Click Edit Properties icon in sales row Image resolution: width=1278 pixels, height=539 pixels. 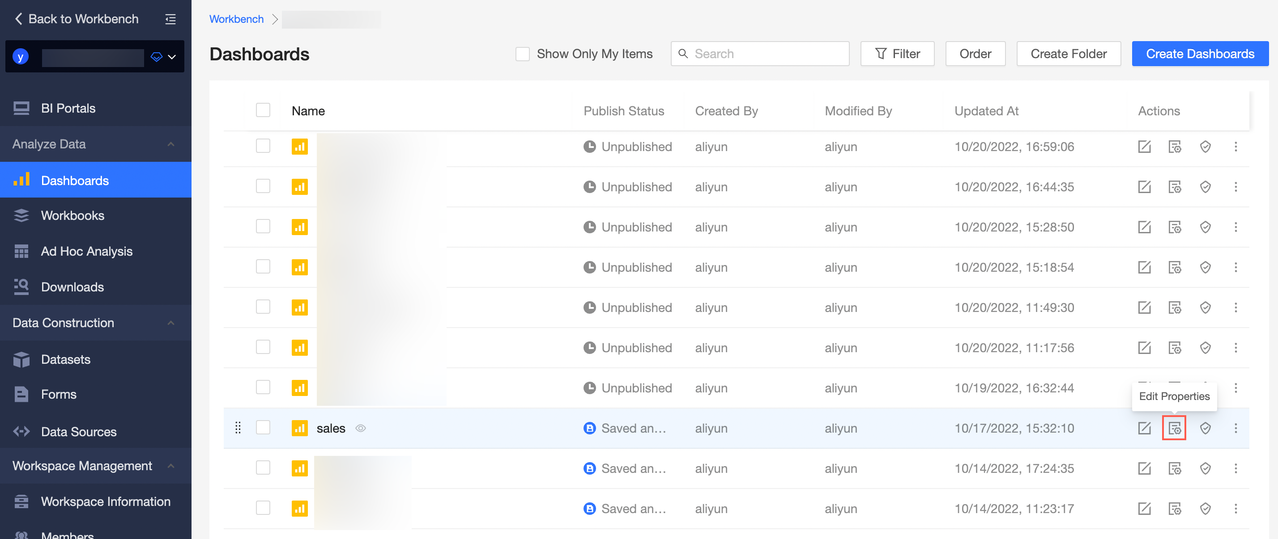1174,428
